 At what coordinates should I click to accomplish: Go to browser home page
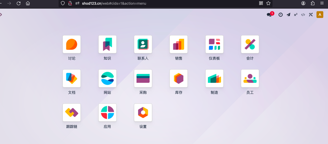pyautogui.click(x=28, y=3)
